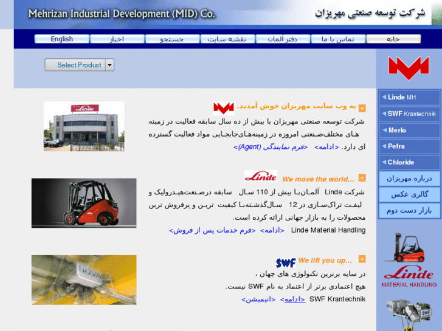Click 'Mehrizan Industrial Development (MID) Co.' banner title

click(122, 13)
